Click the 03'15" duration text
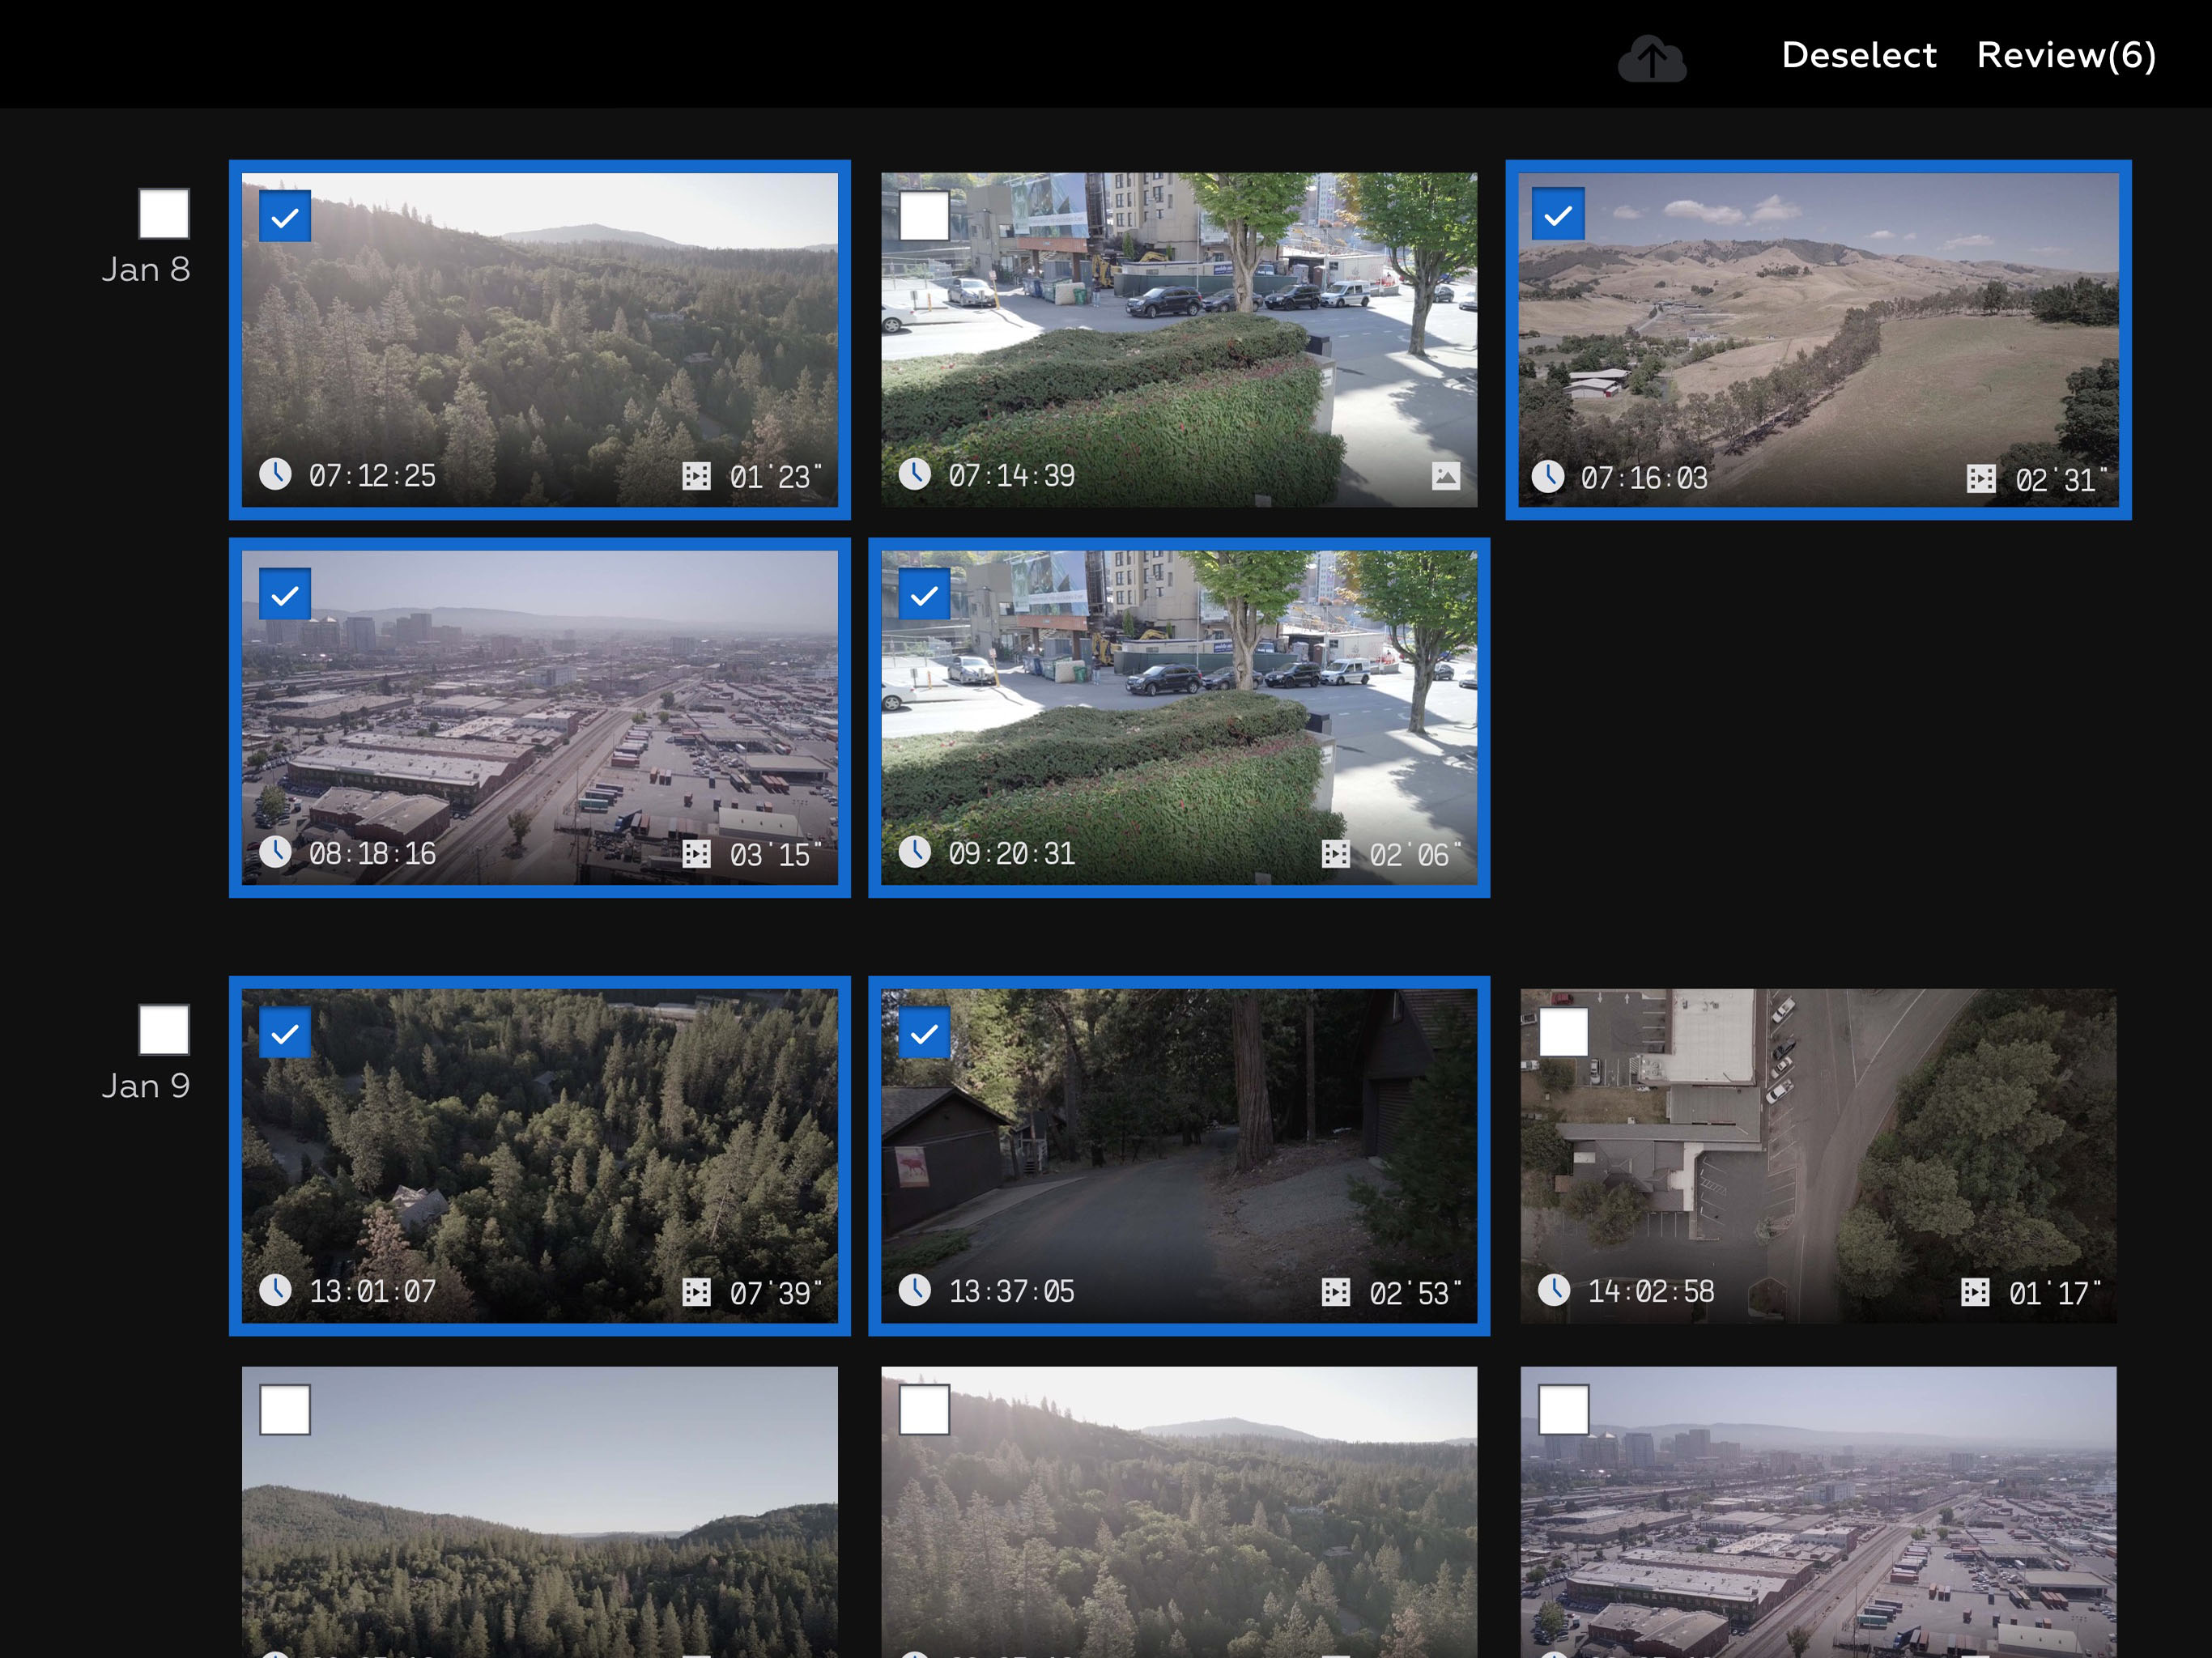 click(x=775, y=854)
